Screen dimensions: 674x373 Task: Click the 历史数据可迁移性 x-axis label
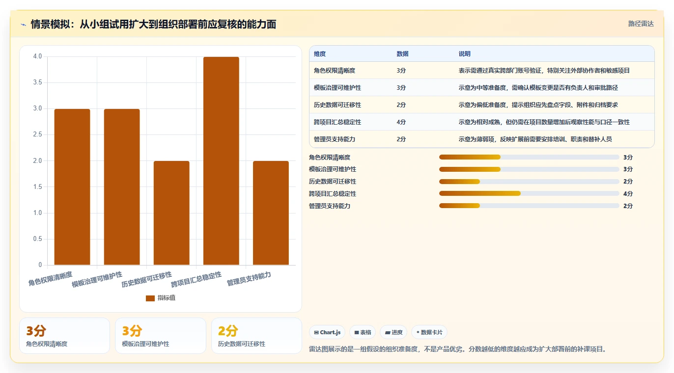point(146,279)
